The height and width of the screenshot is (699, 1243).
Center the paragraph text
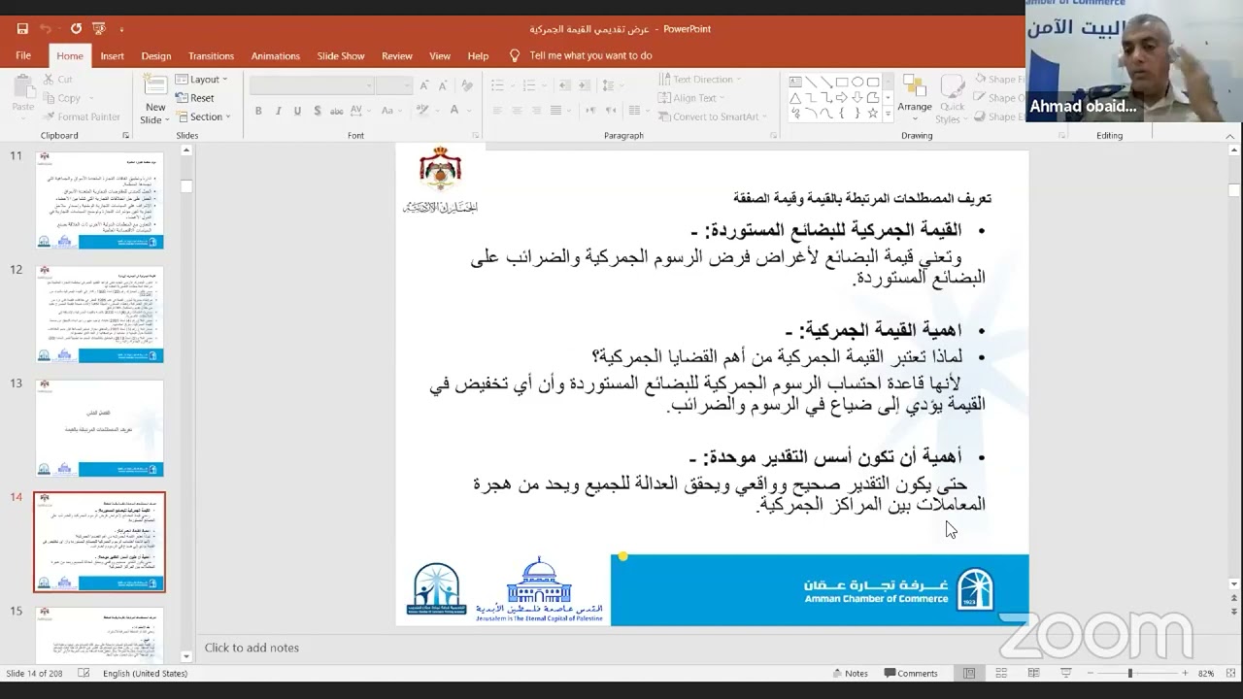point(519,112)
